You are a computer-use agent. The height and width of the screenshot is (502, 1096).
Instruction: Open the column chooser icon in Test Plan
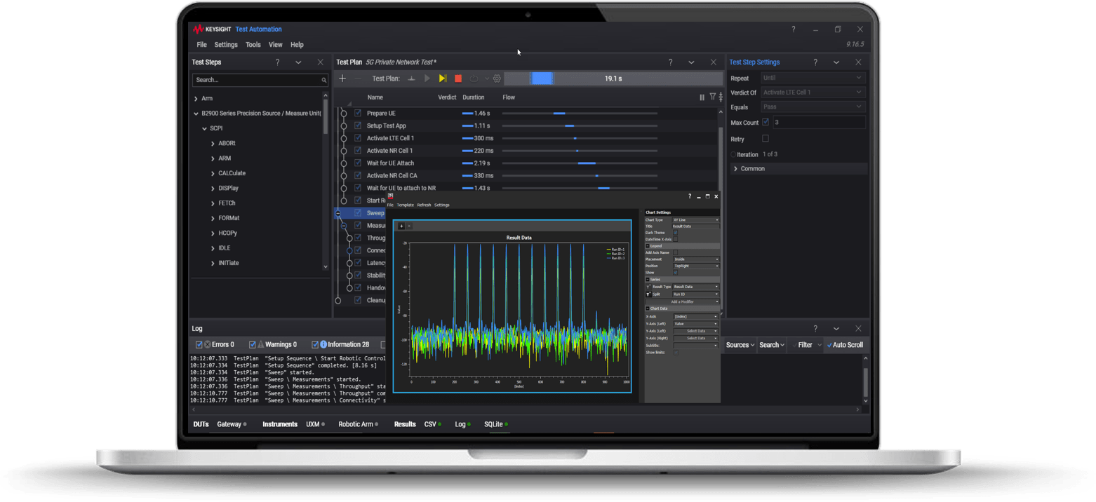tap(702, 97)
